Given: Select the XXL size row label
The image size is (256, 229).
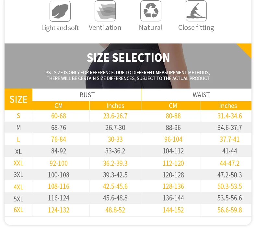Looking at the screenshot, I should pyautogui.click(x=18, y=163).
